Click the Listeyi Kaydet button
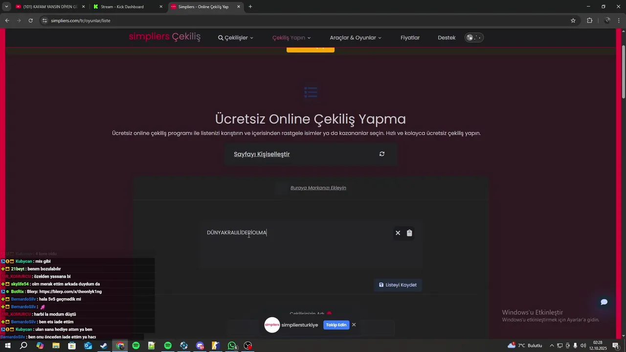 [398, 285]
